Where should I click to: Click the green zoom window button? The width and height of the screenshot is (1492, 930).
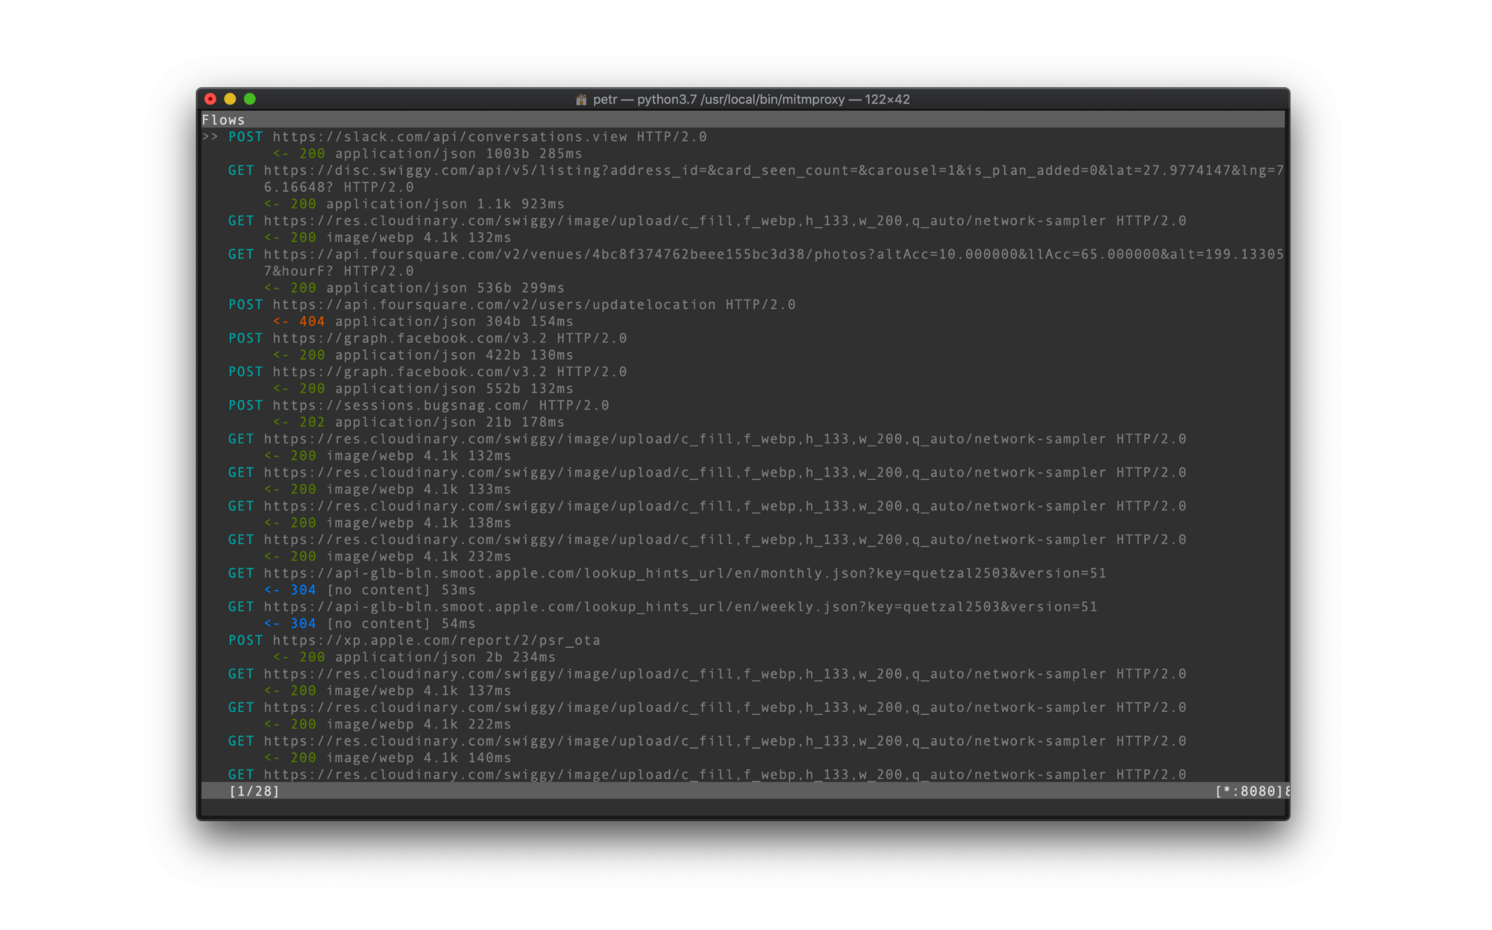(x=250, y=99)
